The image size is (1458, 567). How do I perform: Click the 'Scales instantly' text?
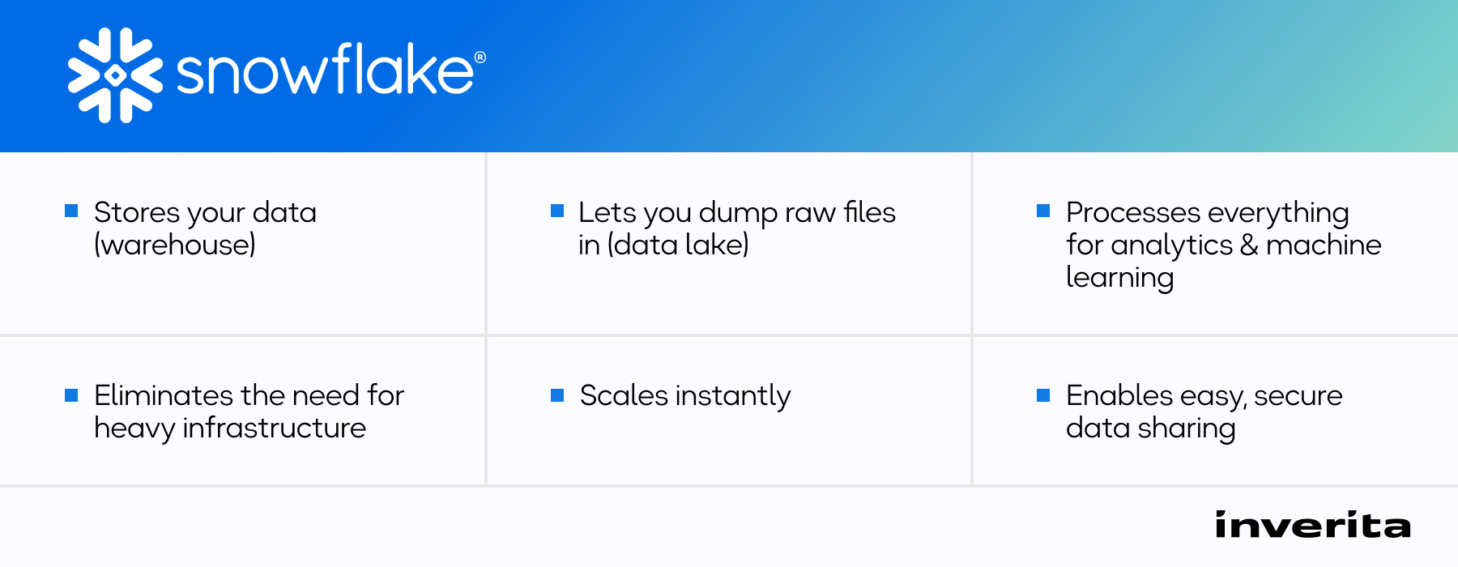[x=685, y=396]
